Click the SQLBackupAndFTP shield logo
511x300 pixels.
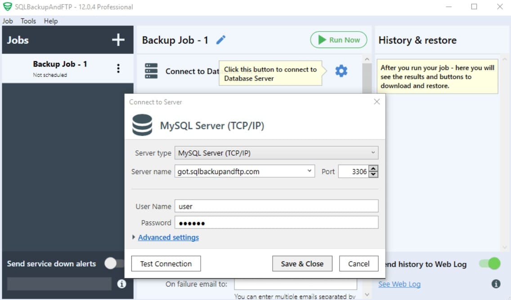coord(7,6)
